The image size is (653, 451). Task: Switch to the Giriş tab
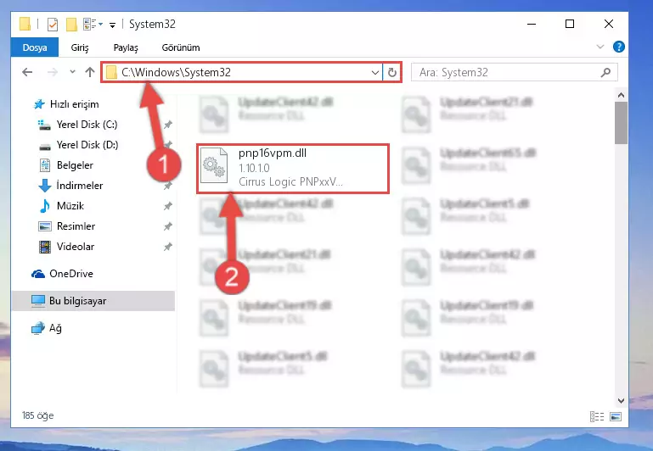[80, 47]
